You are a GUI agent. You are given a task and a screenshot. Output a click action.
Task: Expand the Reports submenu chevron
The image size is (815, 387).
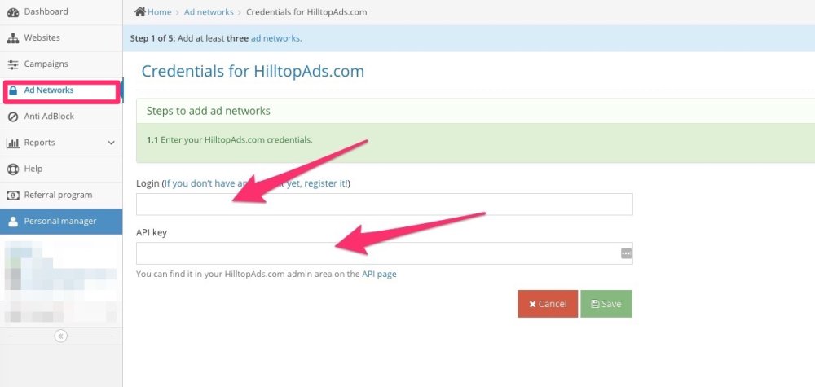[111, 143]
